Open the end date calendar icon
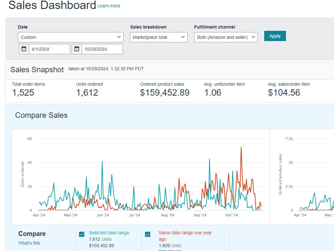 (x=77, y=49)
